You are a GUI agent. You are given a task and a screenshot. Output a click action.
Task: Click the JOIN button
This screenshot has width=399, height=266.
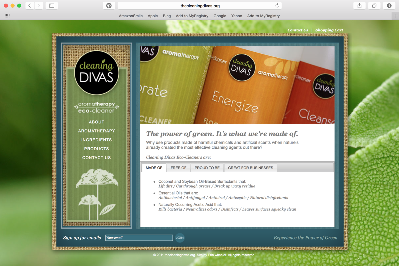point(180,238)
